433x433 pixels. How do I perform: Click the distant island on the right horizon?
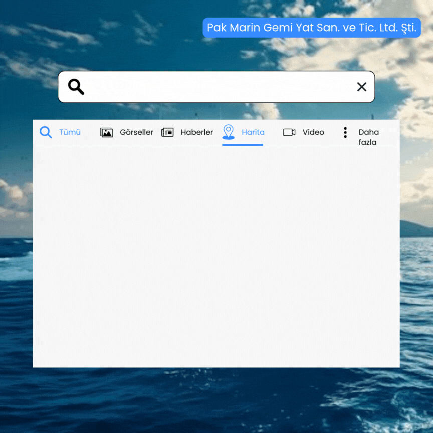pyautogui.click(x=416, y=229)
